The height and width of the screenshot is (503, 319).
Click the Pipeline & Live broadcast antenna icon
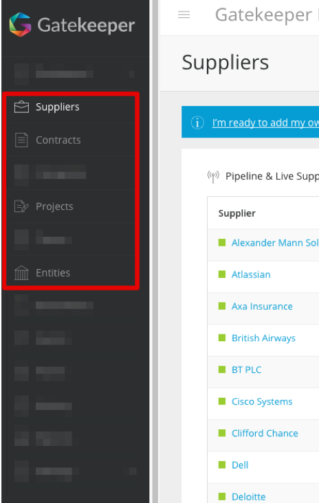pos(213,177)
